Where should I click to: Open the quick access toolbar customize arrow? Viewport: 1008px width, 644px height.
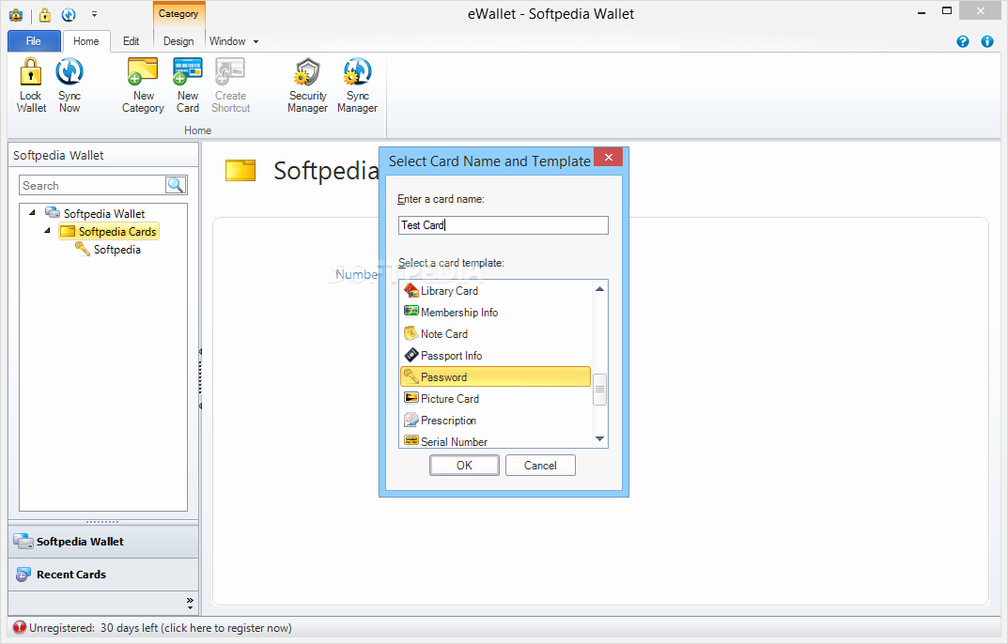click(95, 14)
